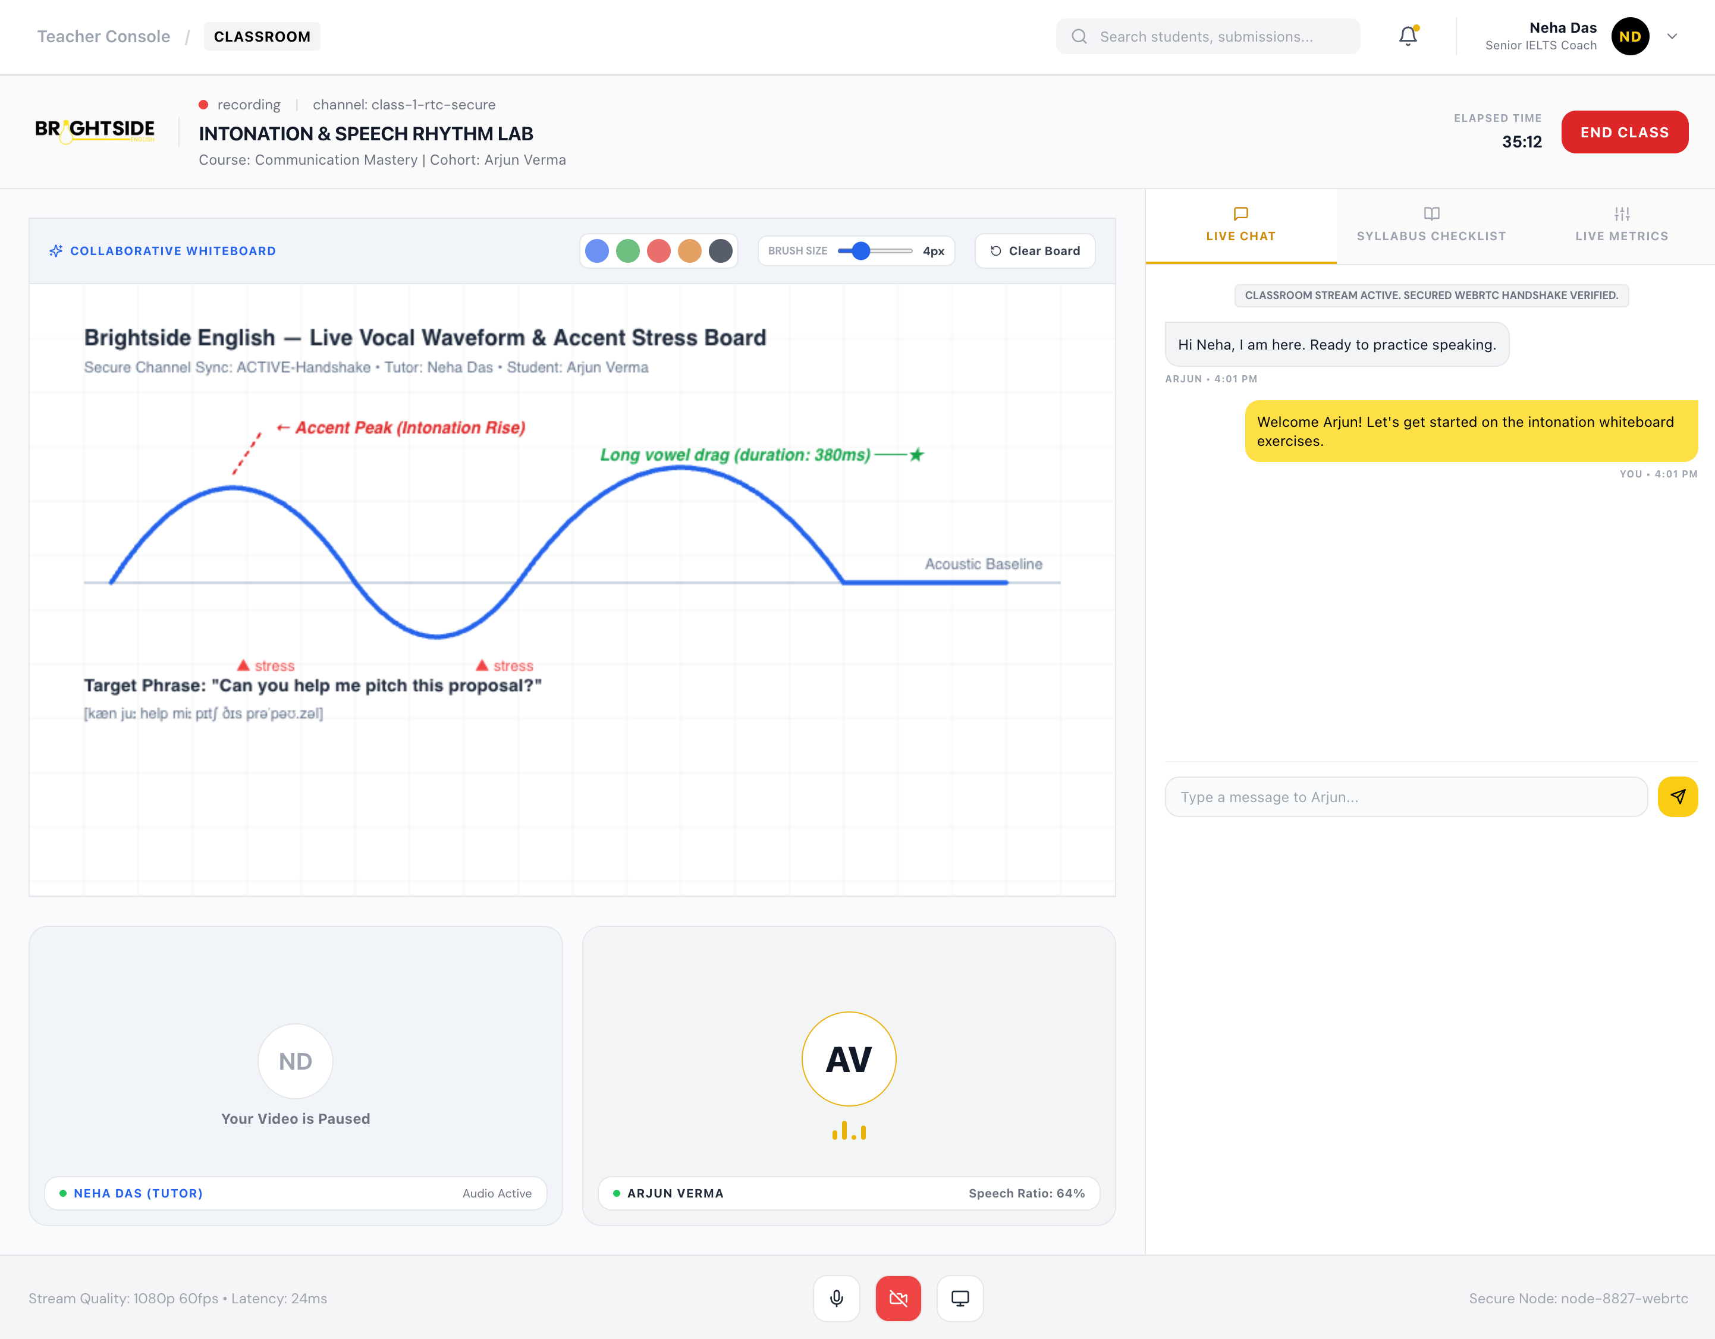
Task: Click the Syllabus book icon
Action: pos(1431,213)
